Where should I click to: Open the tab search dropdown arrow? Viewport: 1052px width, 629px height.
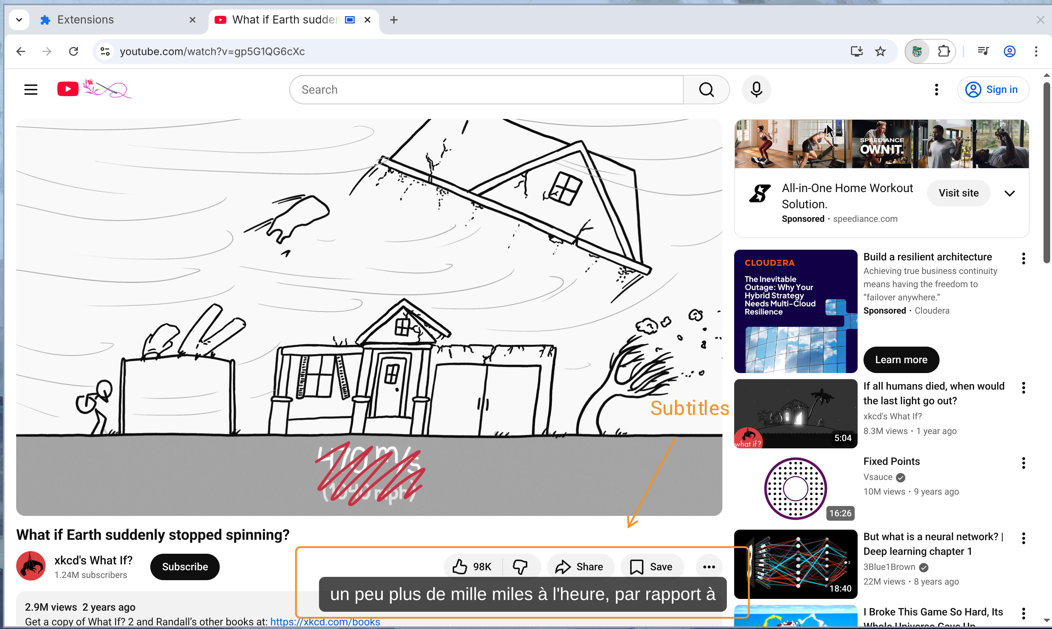coord(19,19)
